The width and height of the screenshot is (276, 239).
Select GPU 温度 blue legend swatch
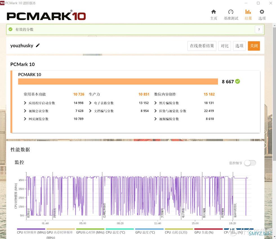pyautogui.click(x=149, y=229)
